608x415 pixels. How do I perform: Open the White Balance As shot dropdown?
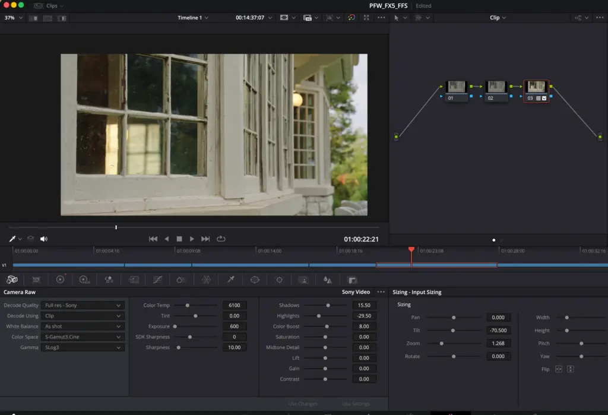click(83, 326)
